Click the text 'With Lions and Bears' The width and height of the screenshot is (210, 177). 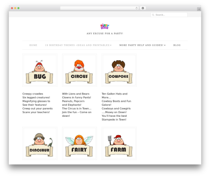(x=76, y=94)
